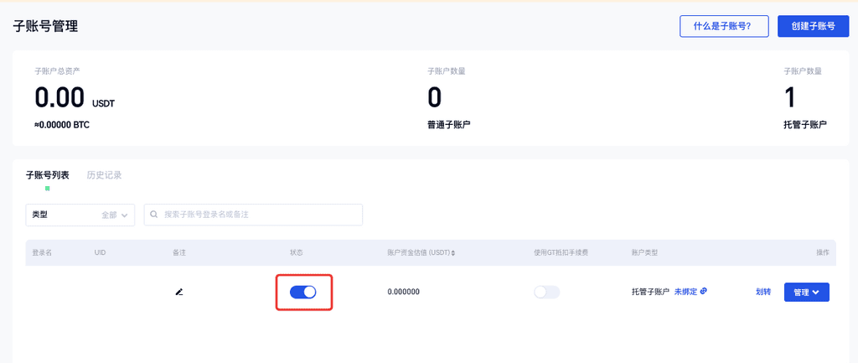Click the 0.000000 asset value cell
This screenshot has width=858, height=363.
pyautogui.click(x=404, y=292)
